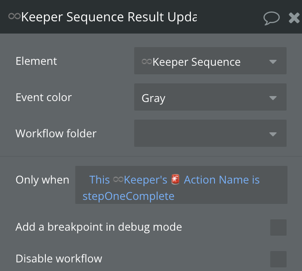The image size is (302, 271).
Task: Close the property editor with X icon
Action: tap(294, 18)
